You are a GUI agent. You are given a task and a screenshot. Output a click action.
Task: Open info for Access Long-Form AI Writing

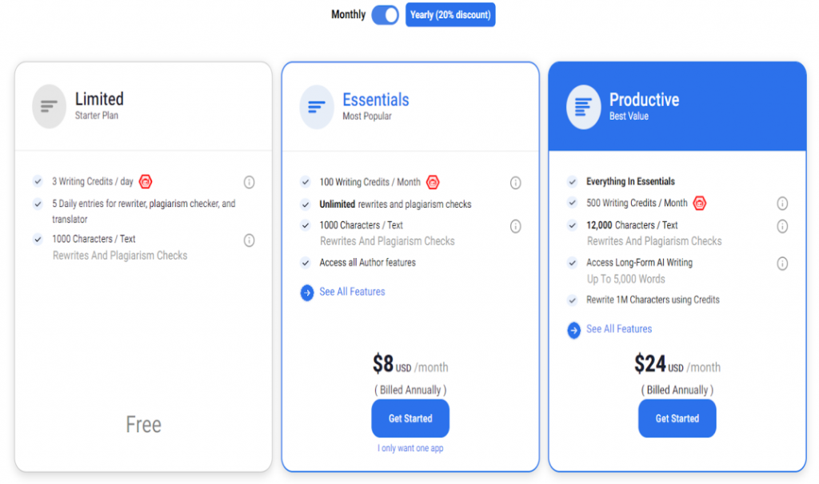click(782, 264)
